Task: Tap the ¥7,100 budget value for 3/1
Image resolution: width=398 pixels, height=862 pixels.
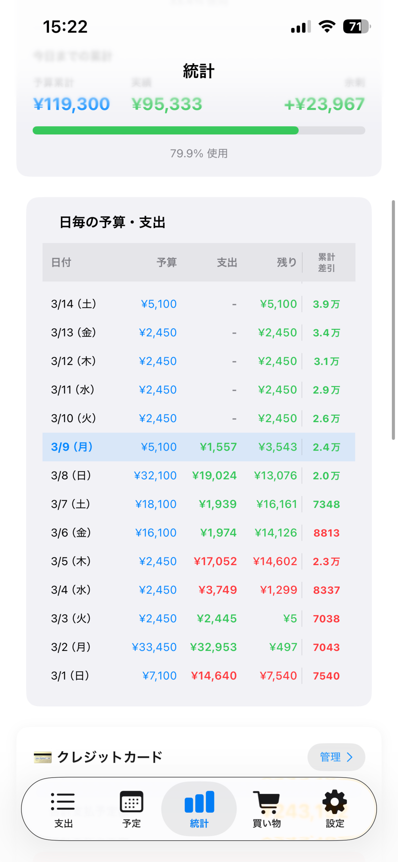Action: pyautogui.click(x=160, y=676)
